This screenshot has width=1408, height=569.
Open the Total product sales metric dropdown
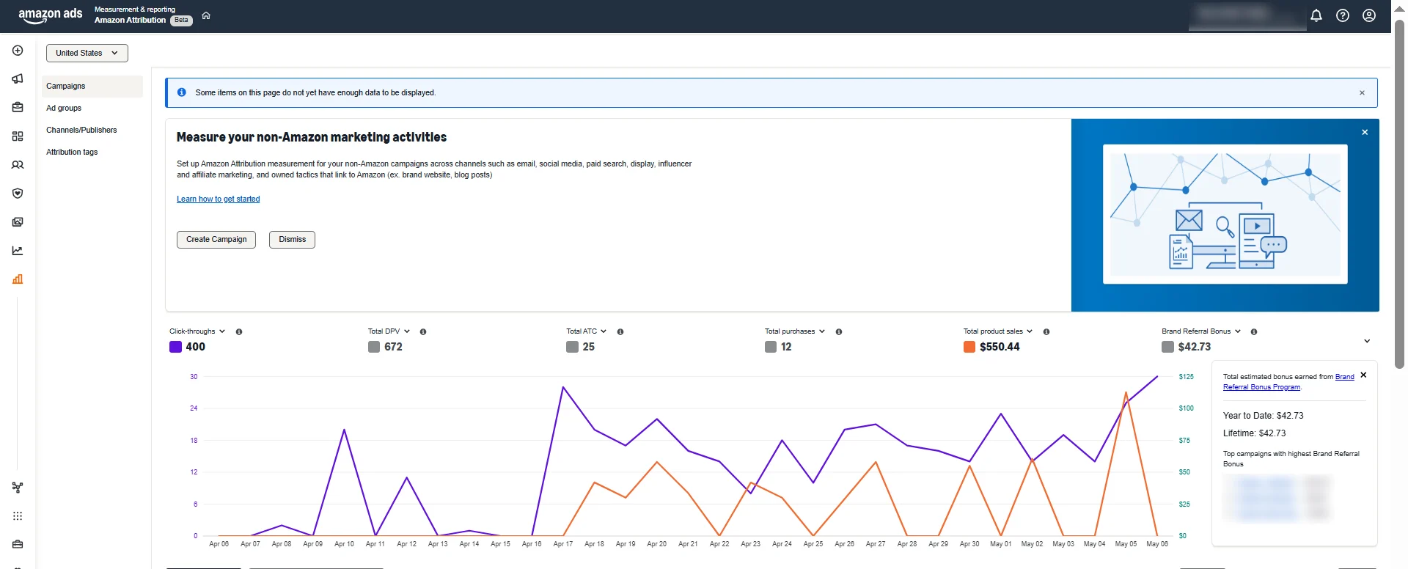click(x=998, y=331)
